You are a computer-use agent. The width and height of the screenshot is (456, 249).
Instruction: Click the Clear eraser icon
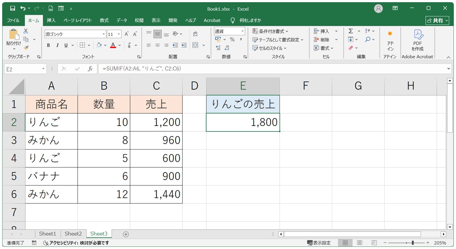(x=351, y=48)
